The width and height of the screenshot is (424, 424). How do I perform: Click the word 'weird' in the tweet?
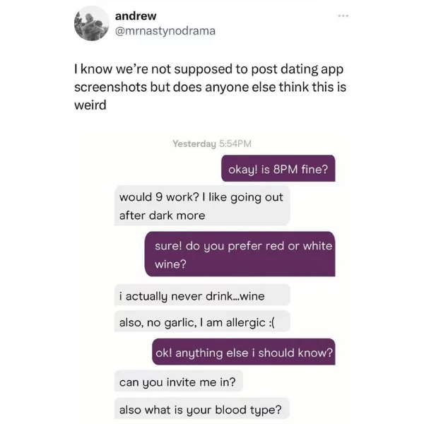pyautogui.click(x=90, y=105)
